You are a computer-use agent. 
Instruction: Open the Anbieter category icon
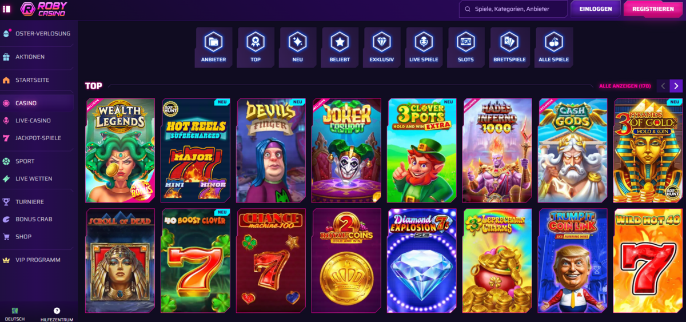pyautogui.click(x=213, y=46)
